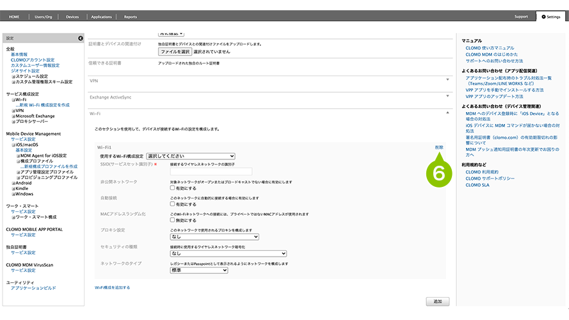Expand the MDM Agent for iOS設定 node
The width and height of the screenshot is (569, 320).
coord(18,156)
